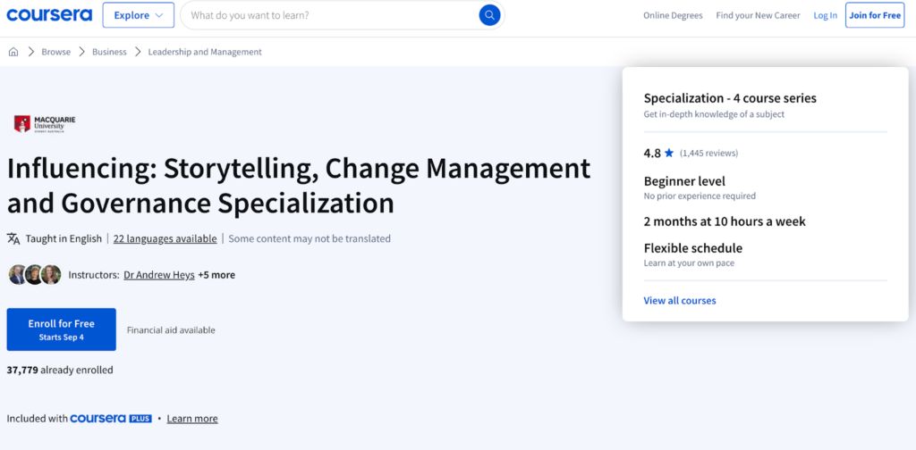916x450 pixels.
Task: Click '37,779 already enrolled' text
Action: point(60,370)
